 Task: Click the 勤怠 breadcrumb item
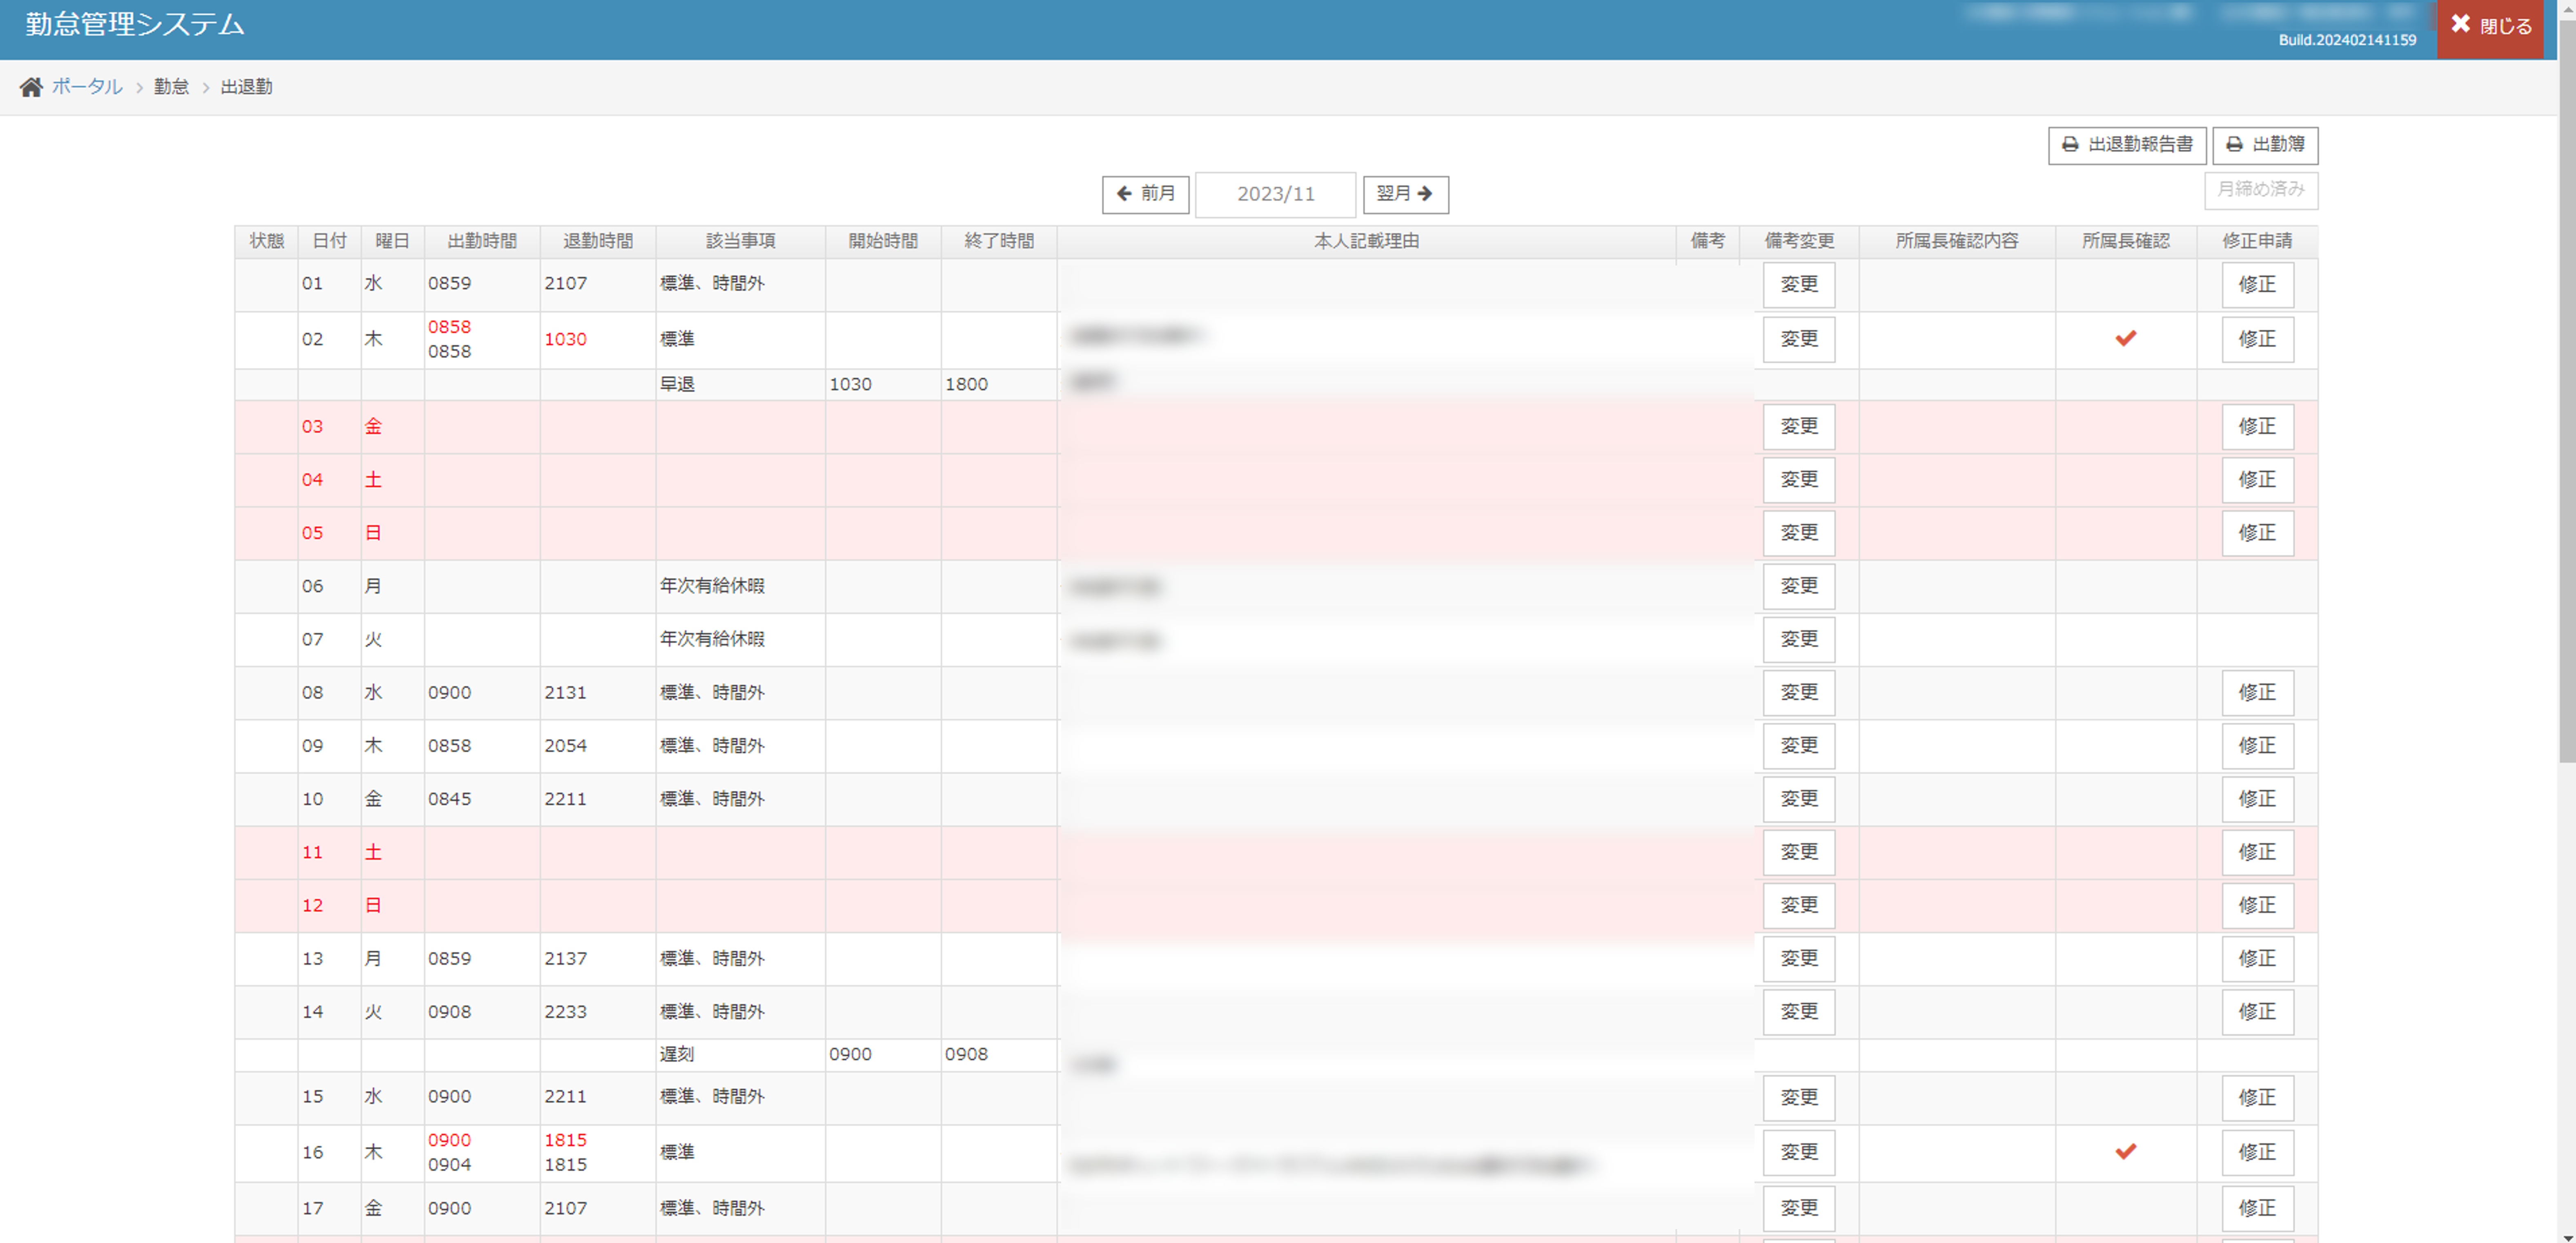point(171,87)
